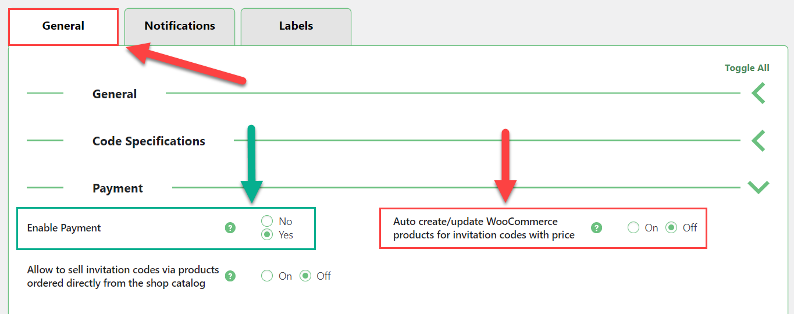Click help icon for auto create WooCommerce products
The image size is (794, 314).
596,228
